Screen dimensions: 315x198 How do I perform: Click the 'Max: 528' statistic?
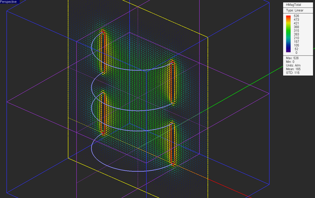(292, 58)
